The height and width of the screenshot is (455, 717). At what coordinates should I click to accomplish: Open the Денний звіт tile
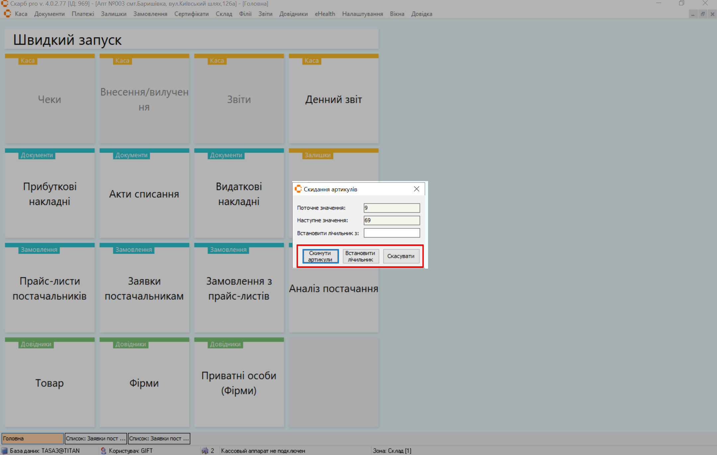click(333, 99)
